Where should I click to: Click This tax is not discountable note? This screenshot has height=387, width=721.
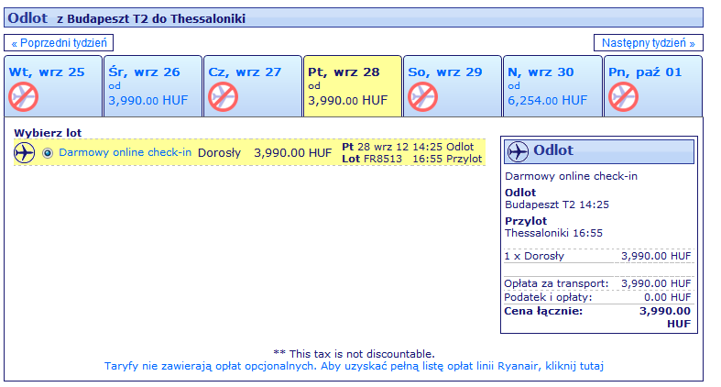(x=354, y=354)
